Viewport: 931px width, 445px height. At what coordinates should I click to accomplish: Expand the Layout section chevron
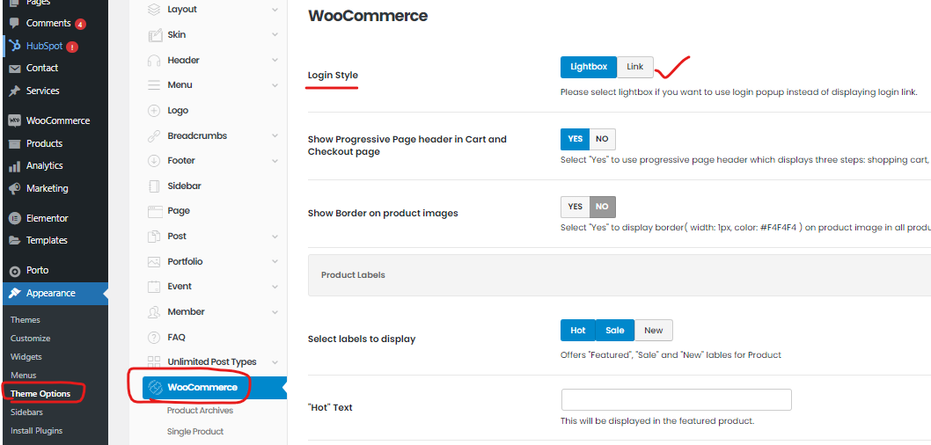point(275,10)
